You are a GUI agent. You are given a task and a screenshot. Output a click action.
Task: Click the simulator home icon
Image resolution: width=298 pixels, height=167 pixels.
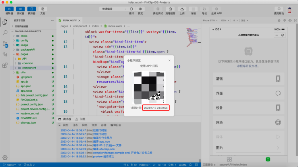pyautogui.click(x=279, y=20)
